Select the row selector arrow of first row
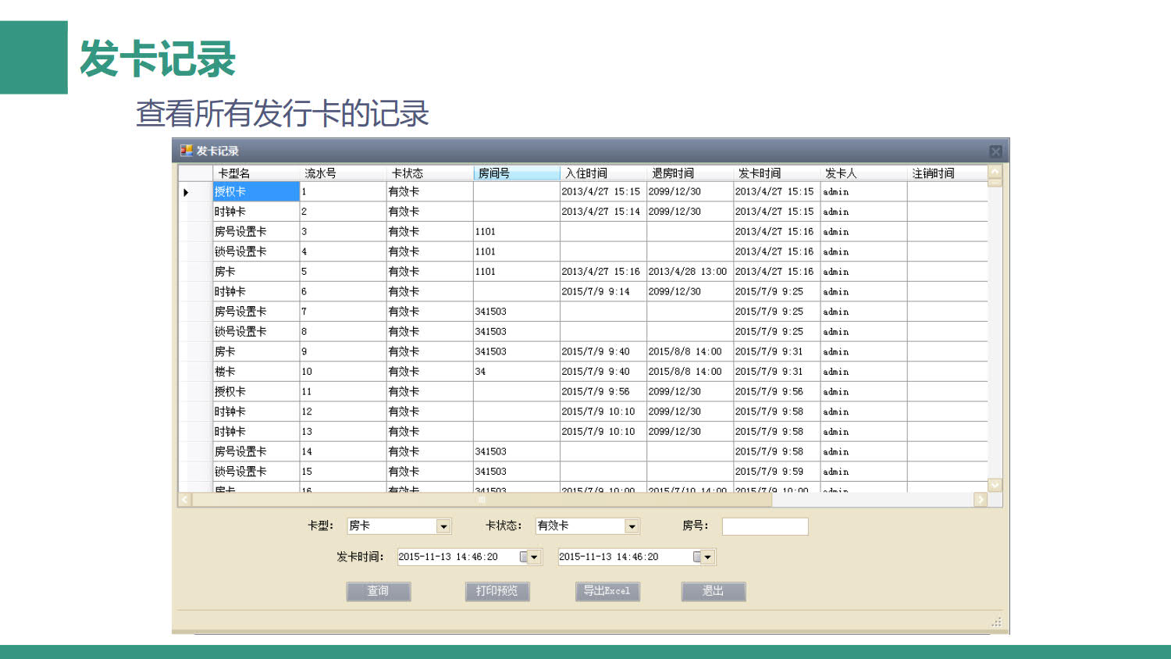Viewport: 1171px width, 659px height. tap(187, 192)
